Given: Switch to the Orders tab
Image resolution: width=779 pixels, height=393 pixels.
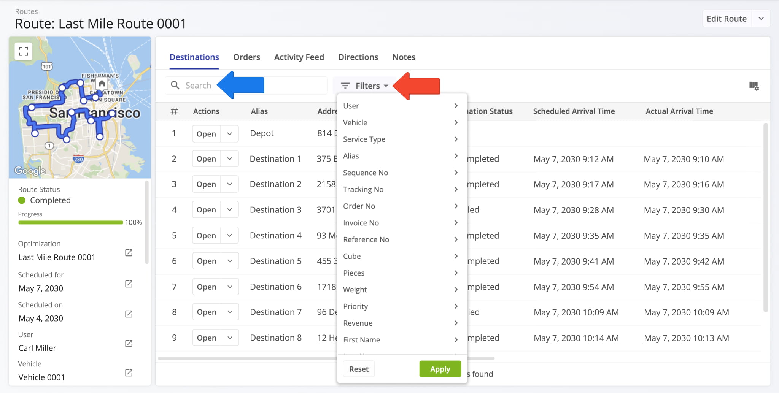Looking at the screenshot, I should (x=246, y=57).
